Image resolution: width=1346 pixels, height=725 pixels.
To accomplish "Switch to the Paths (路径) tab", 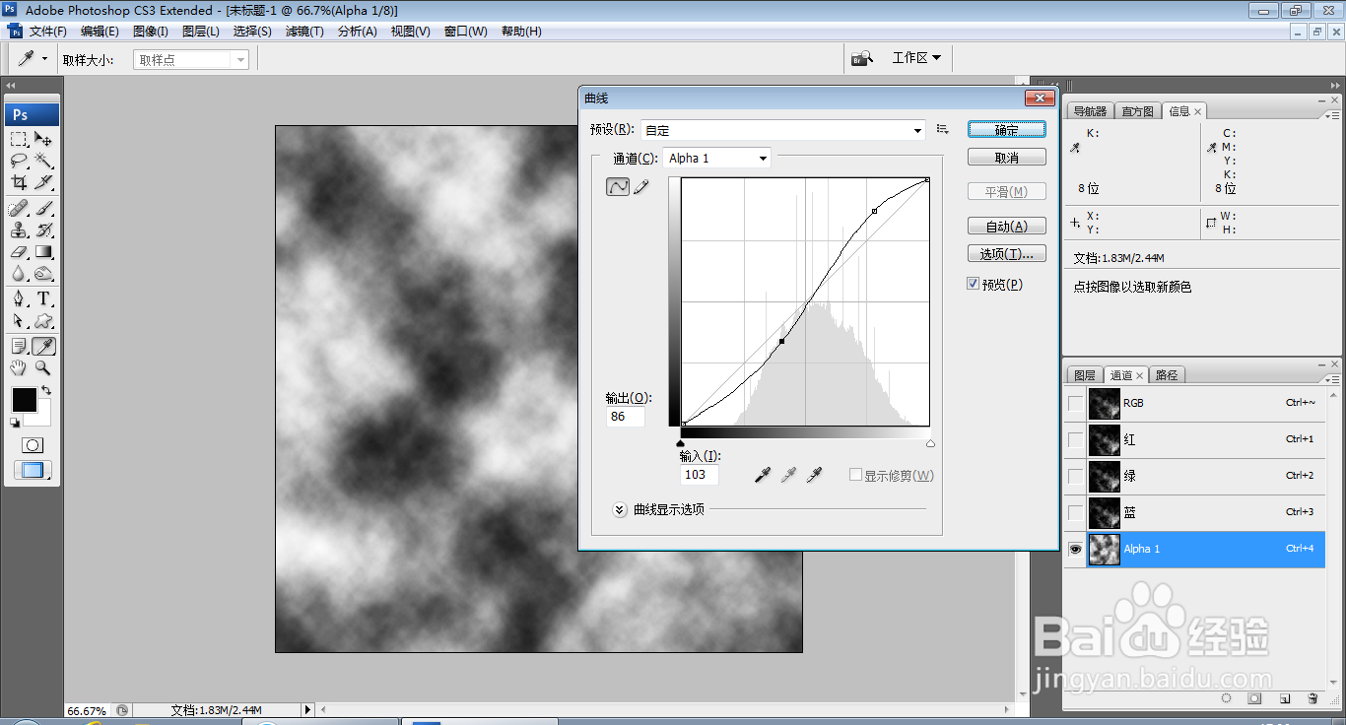I will 1167,375.
